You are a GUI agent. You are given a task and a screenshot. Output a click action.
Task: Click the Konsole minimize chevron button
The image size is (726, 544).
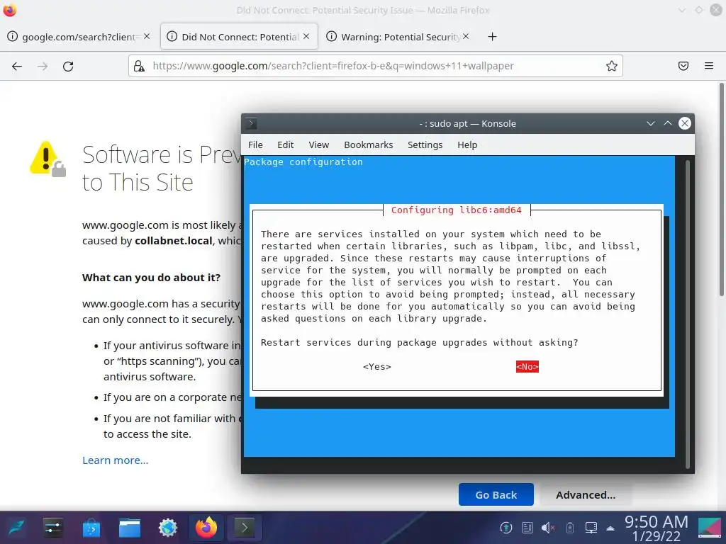click(651, 123)
